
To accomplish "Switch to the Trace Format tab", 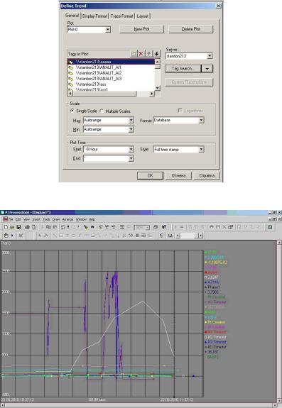I will tap(121, 16).
